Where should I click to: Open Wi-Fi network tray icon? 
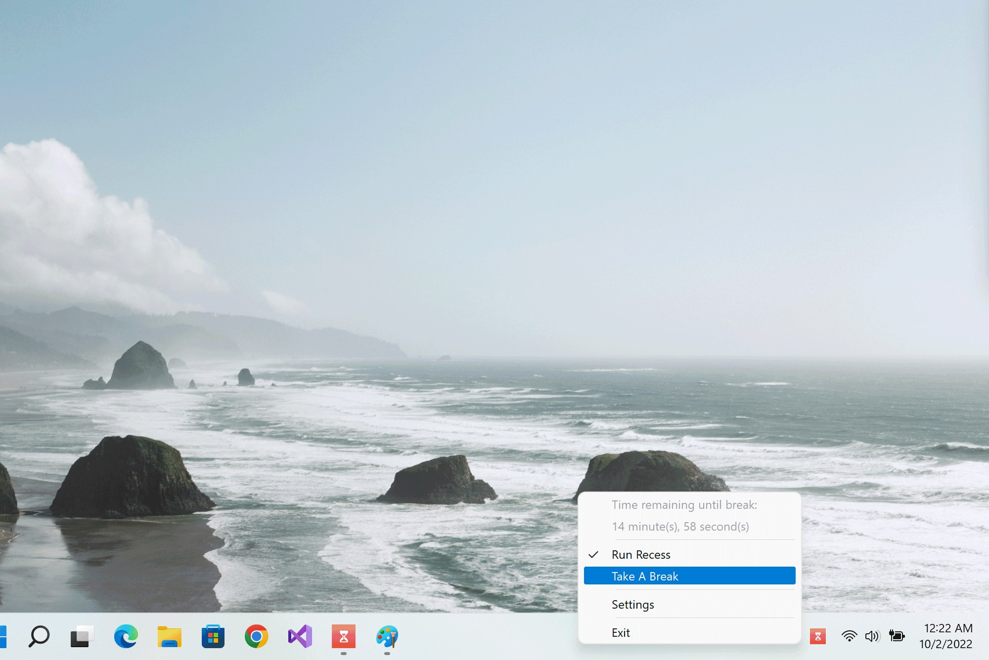point(849,636)
